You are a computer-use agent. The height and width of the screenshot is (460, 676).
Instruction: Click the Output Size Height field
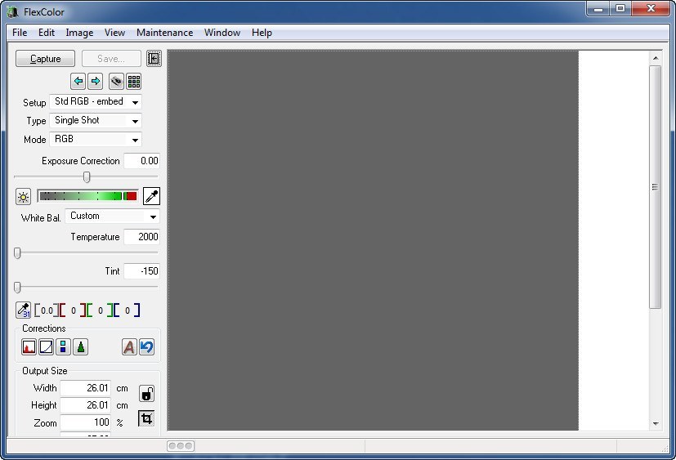pyautogui.click(x=85, y=405)
